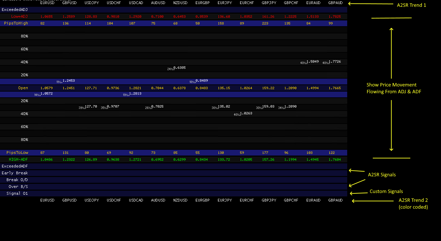The height and width of the screenshot is (241, 441).
Task: Click the A2SR Signals annotation text
Action: (x=382, y=175)
